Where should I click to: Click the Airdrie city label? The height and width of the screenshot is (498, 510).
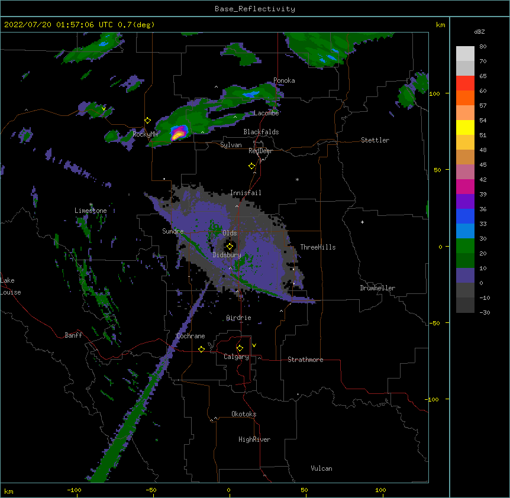click(238, 318)
